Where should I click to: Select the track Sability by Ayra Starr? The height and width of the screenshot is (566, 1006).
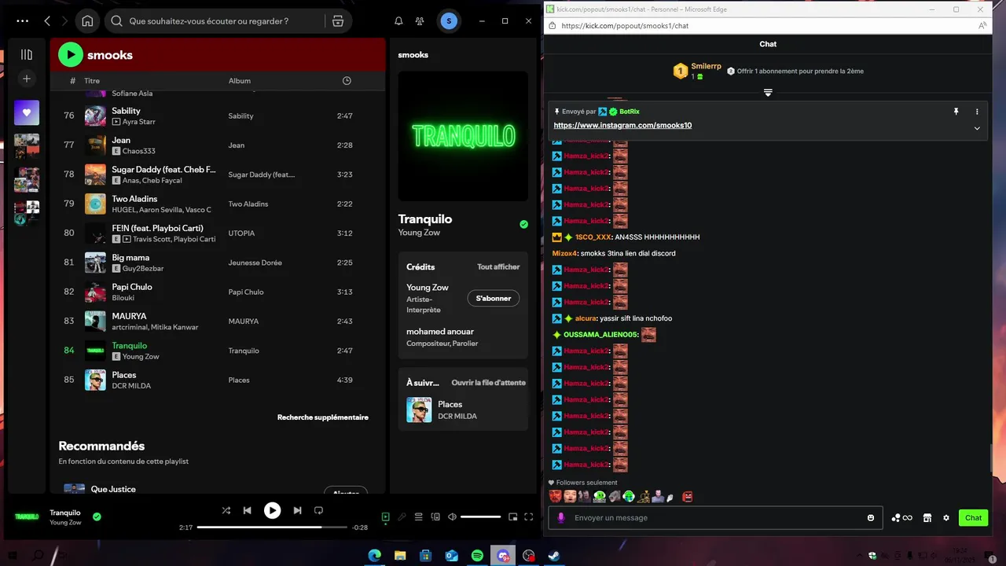[x=218, y=116]
